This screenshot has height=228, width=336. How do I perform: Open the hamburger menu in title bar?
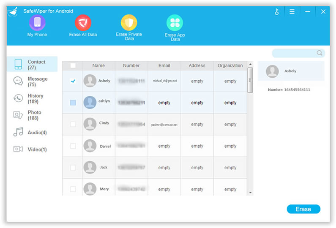[292, 11]
